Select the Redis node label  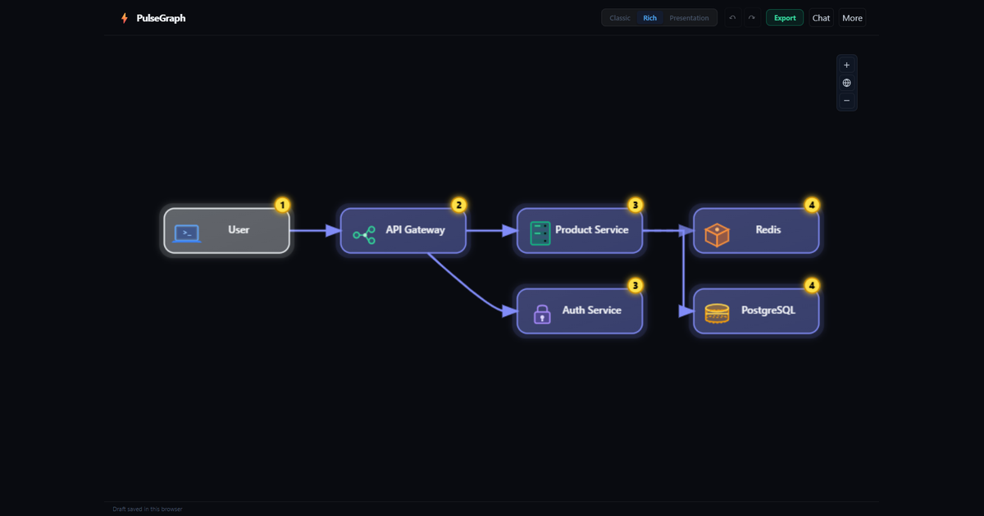pyautogui.click(x=768, y=230)
